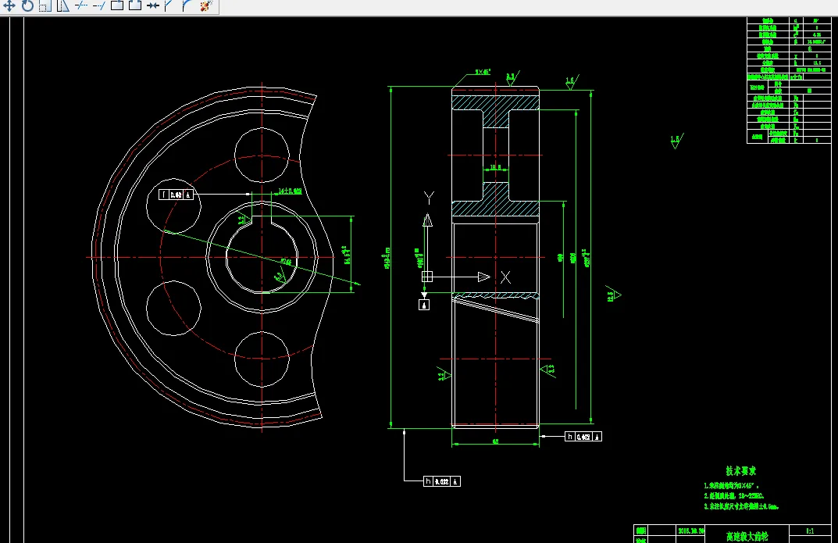This screenshot has height=543, width=838.
Task: Click the Explode tool icon
Action: (x=206, y=6)
